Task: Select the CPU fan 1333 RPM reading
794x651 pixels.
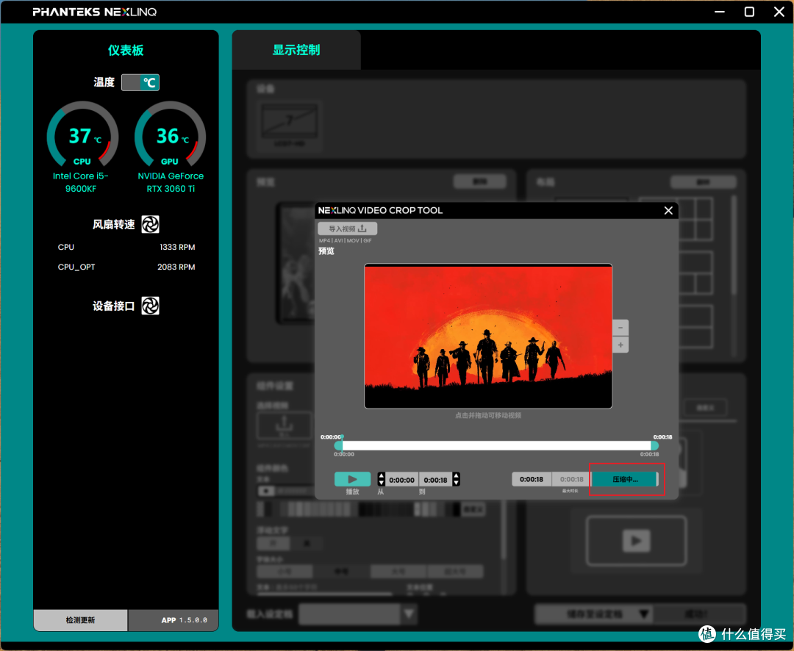Action: (177, 247)
